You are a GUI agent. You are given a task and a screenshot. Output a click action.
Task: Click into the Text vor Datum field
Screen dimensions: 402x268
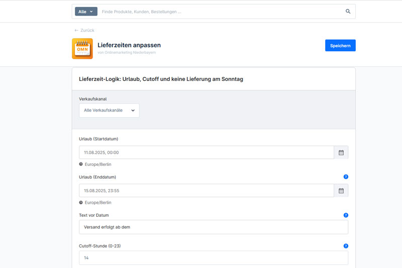(213, 227)
